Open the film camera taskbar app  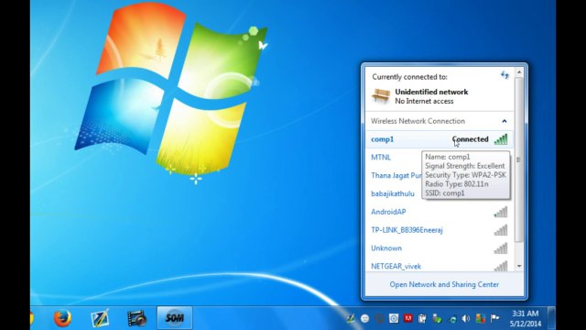coord(136,318)
